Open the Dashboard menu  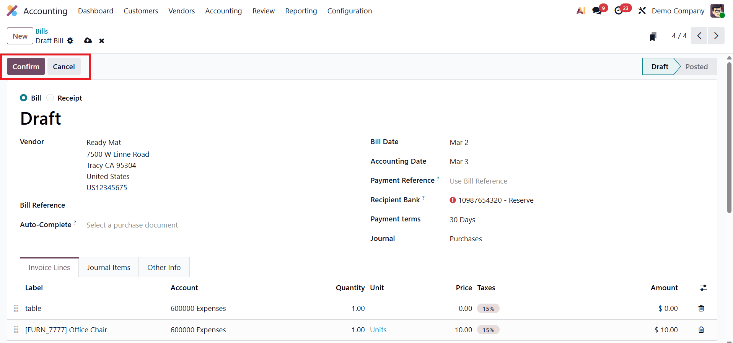(x=96, y=11)
